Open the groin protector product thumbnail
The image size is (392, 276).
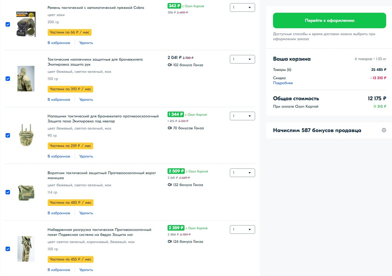tap(26, 135)
